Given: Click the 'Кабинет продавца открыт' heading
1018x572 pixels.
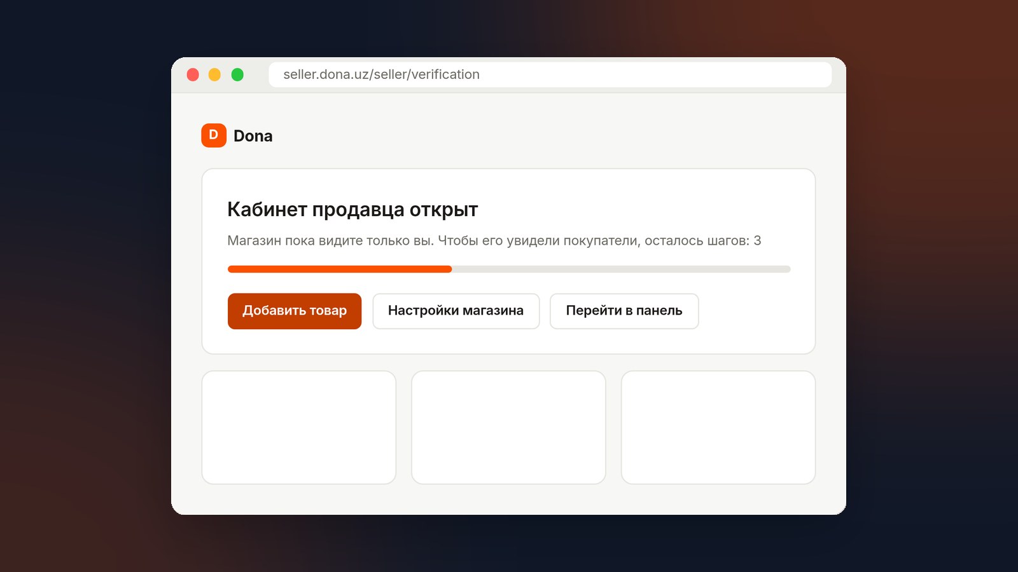Looking at the screenshot, I should point(352,210).
